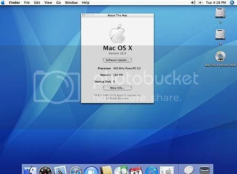Open the Finder menu in menu bar

pos(14,2)
